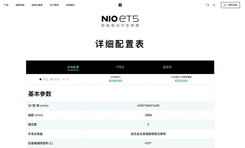This screenshot has height=148, width=245.
Task: Select the 2026款ET5 自然奇境版 ¥310,000 column
Action: pos(181,79)
